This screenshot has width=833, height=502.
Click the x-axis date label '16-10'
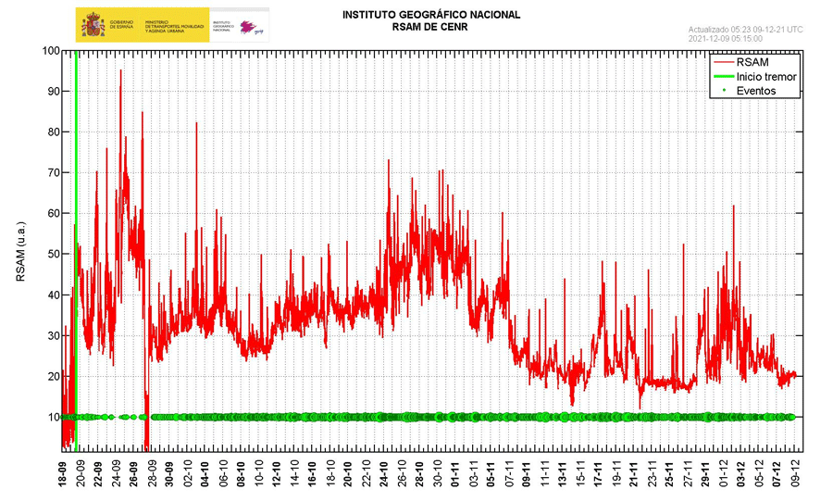coord(313,474)
